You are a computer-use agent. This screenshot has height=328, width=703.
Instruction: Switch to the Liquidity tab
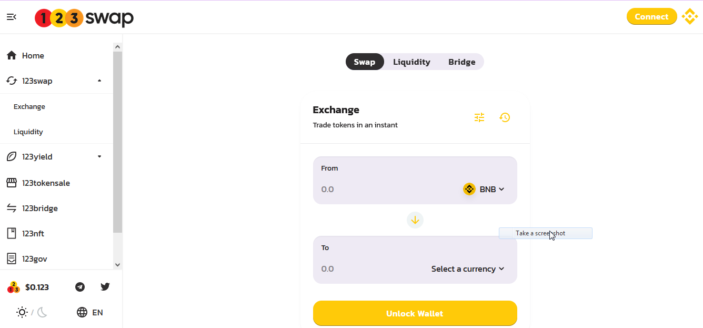(x=411, y=62)
